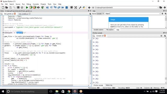
Task: Switch to the History log tab
Action: tap(109, 85)
